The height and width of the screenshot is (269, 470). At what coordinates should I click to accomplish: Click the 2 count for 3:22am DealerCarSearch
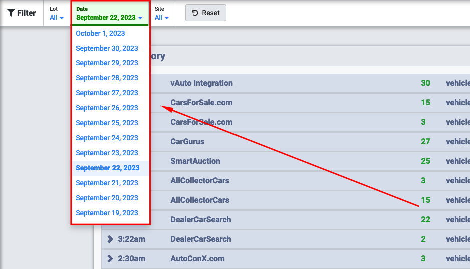(423, 239)
